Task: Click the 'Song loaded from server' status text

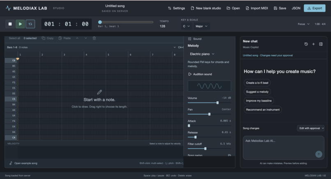Action: tap(18, 175)
